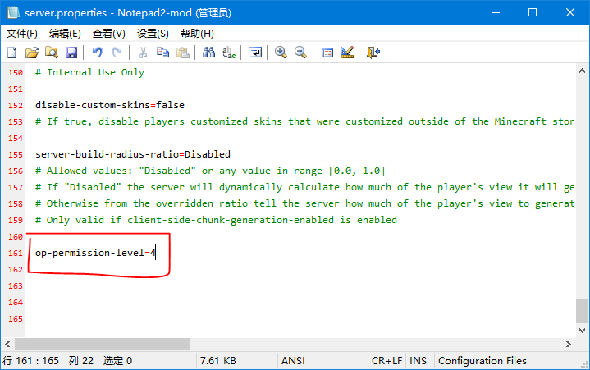The image size is (590, 370).
Task: Open the 查看(V) menu
Action: tap(109, 34)
